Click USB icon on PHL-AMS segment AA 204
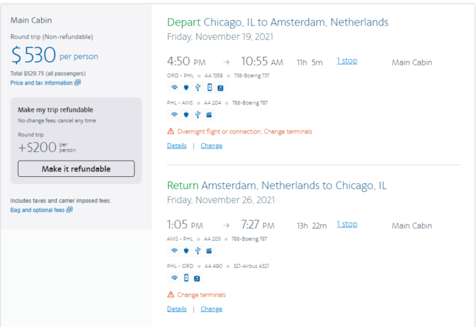476x327 pixels. [198, 114]
